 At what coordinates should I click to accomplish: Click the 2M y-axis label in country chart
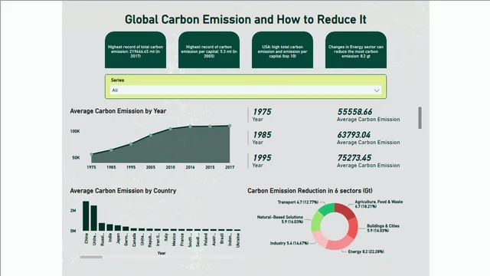tap(73, 211)
